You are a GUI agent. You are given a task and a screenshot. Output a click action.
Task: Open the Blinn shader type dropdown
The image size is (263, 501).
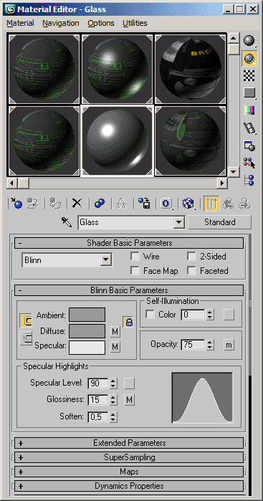coord(106,260)
